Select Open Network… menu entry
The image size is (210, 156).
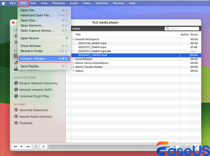pyautogui.click(x=44, y=25)
